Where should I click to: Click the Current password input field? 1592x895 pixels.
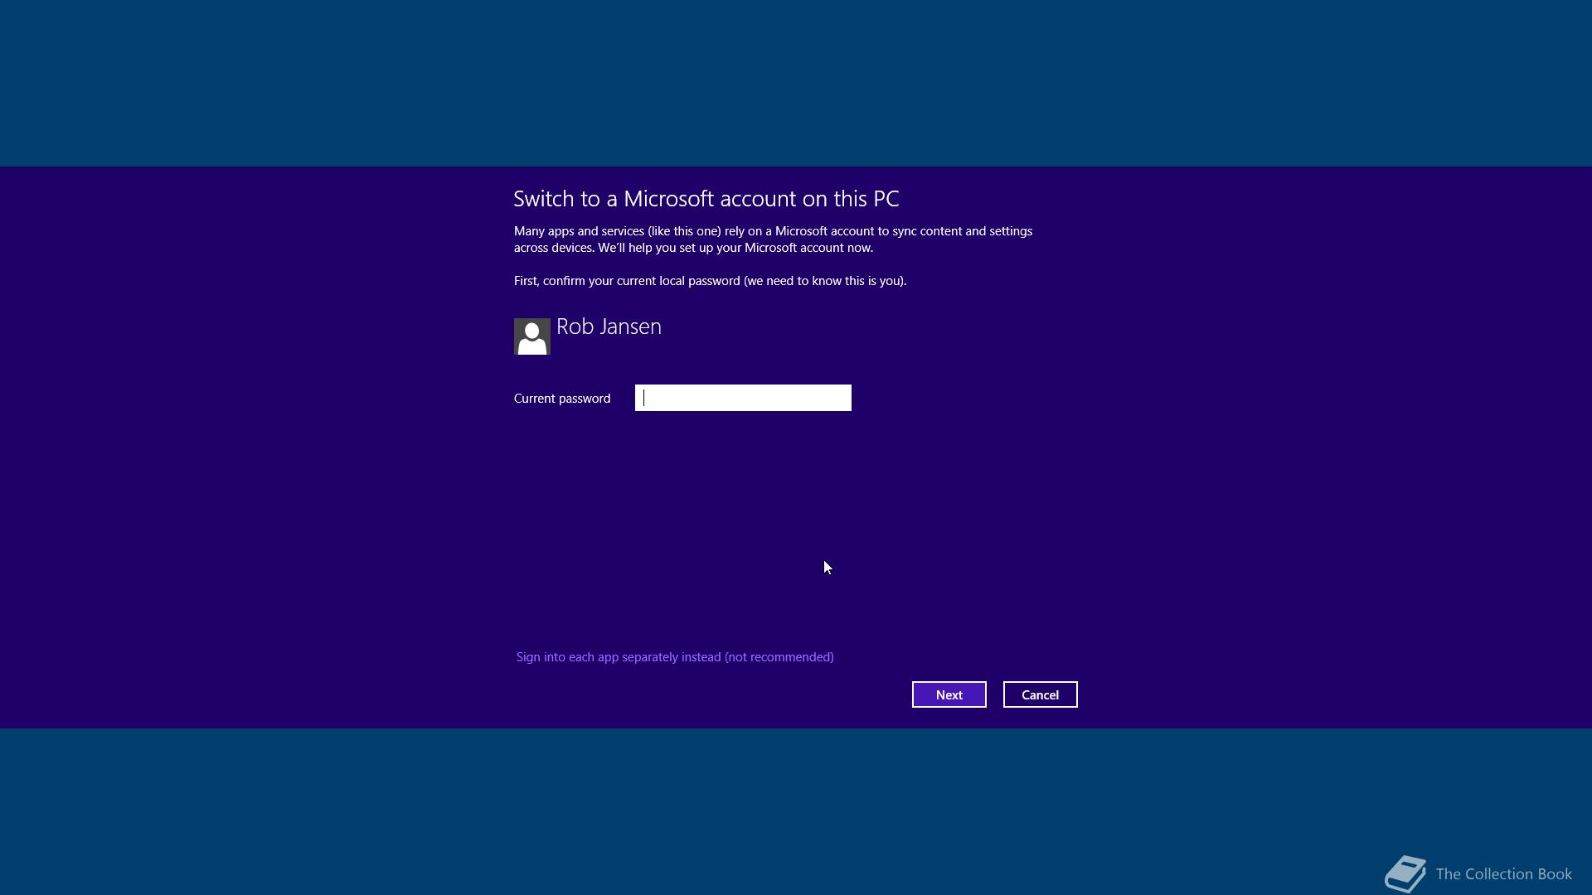pyautogui.click(x=743, y=398)
